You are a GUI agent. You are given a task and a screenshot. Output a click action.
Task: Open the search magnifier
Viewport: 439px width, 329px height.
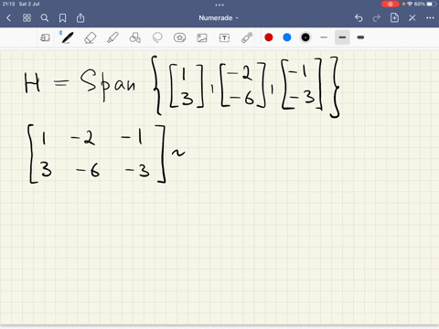45,18
